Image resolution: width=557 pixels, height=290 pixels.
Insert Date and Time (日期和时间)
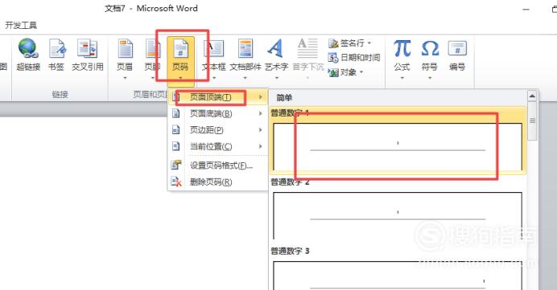tap(354, 57)
